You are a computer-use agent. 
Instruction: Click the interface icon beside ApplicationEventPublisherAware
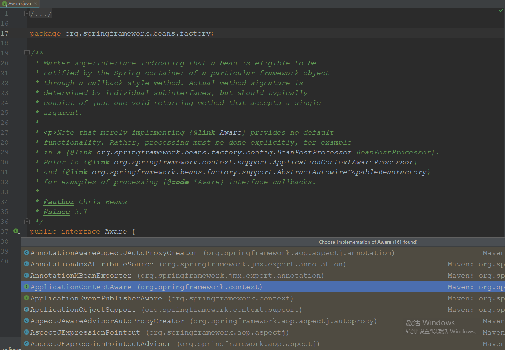[26, 298]
